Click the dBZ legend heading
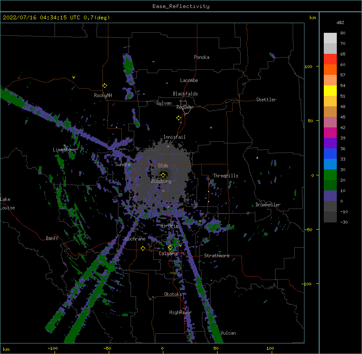The image size is (362, 354). pos(340,22)
